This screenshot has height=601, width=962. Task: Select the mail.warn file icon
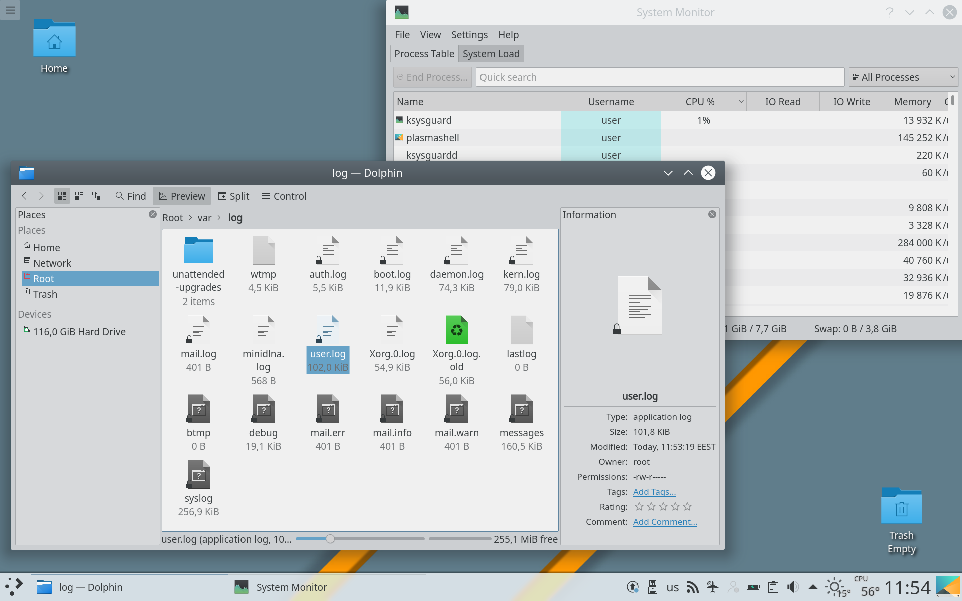(456, 409)
